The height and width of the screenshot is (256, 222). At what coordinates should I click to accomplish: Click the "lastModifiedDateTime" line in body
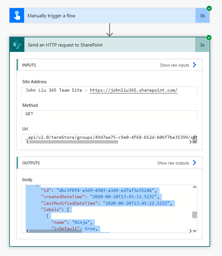coord(107,203)
